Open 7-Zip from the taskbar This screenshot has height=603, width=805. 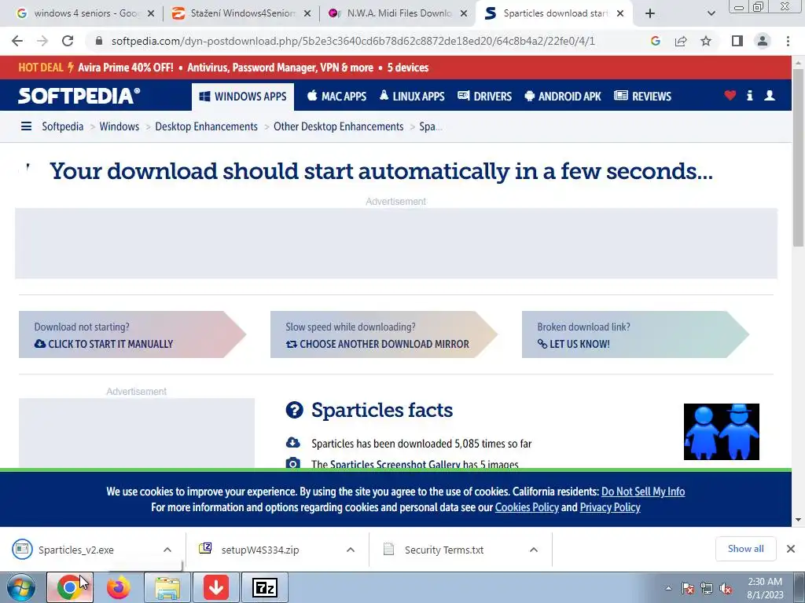coord(265,587)
